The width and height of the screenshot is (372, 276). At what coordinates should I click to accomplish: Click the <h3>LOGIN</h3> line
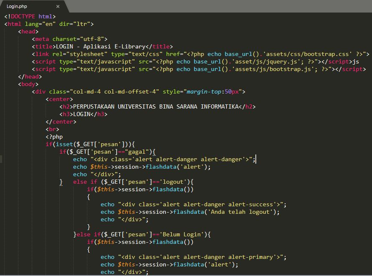(x=83, y=114)
